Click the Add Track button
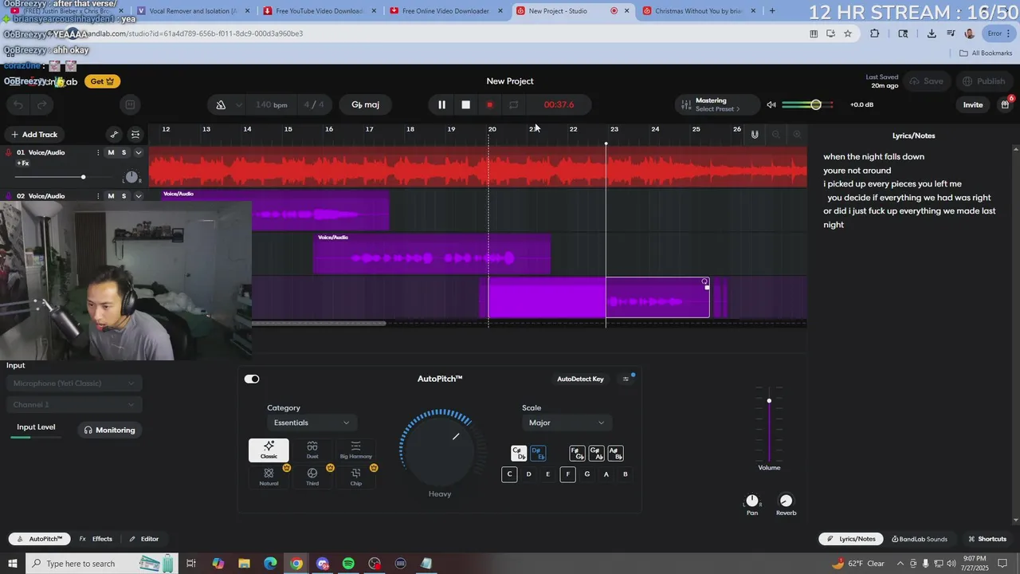Viewport: 1020px width, 574px height. point(33,135)
